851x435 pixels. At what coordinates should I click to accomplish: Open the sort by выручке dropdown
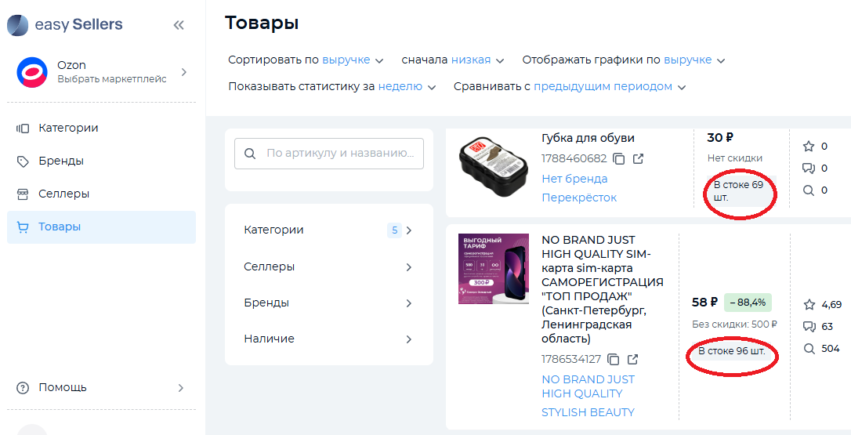pyautogui.click(x=352, y=60)
